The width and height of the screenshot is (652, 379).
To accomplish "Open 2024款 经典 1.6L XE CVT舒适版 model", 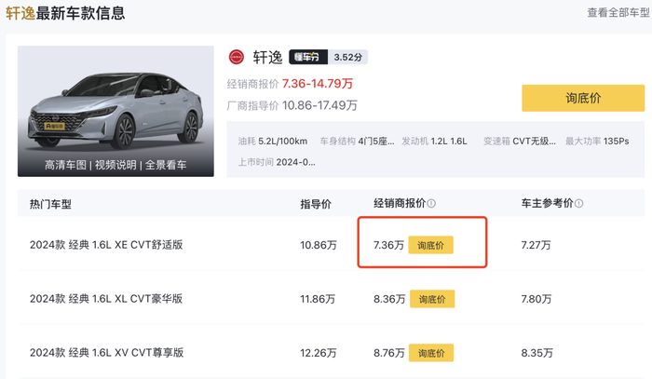I will [106, 245].
